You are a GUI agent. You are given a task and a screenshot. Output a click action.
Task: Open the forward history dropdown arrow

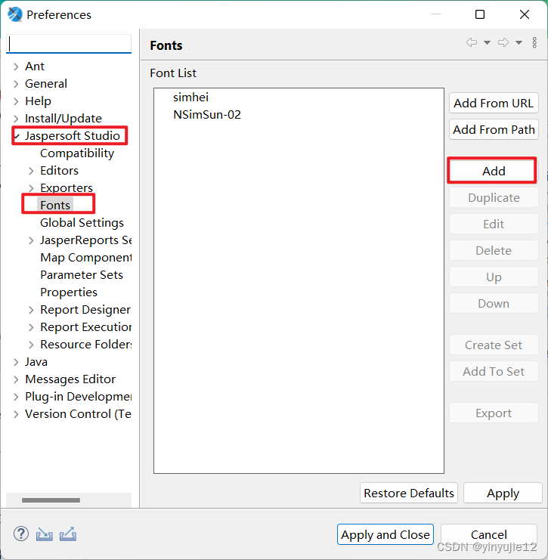click(519, 43)
